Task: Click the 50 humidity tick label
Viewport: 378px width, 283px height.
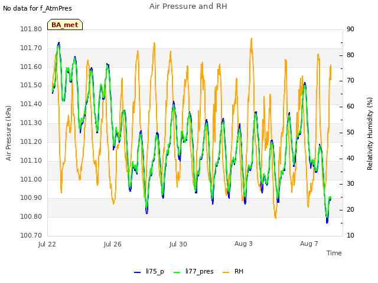Action: point(350,133)
